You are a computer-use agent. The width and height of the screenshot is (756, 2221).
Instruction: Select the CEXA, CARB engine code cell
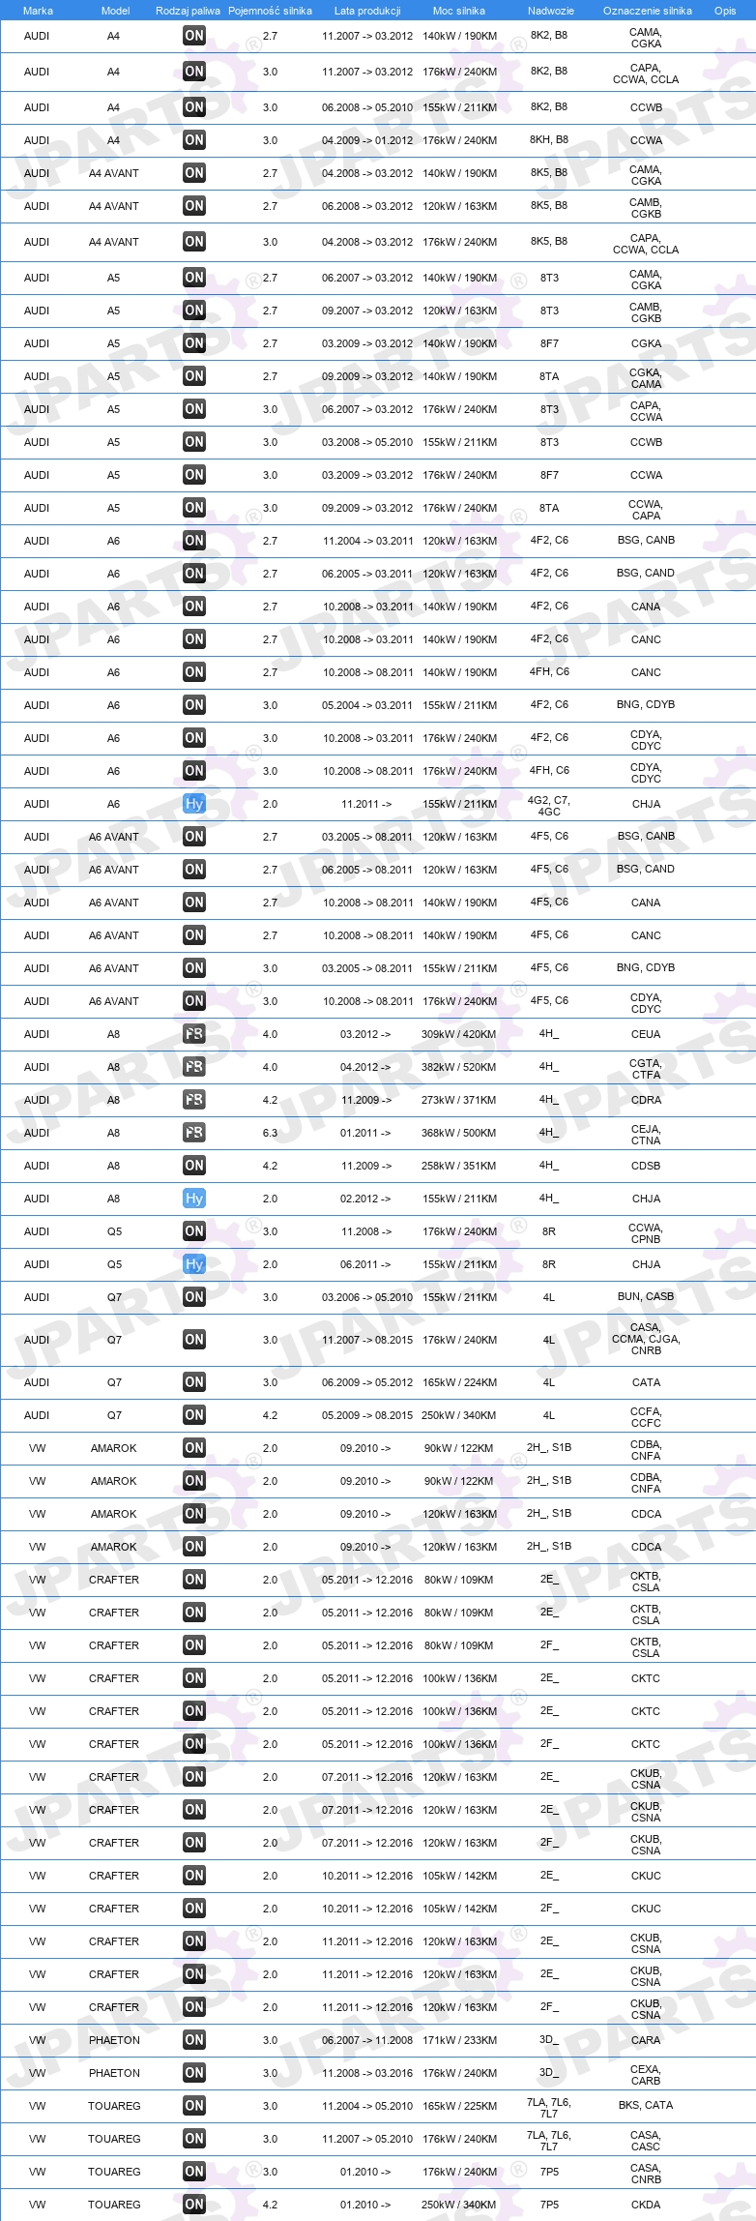coord(646,2075)
